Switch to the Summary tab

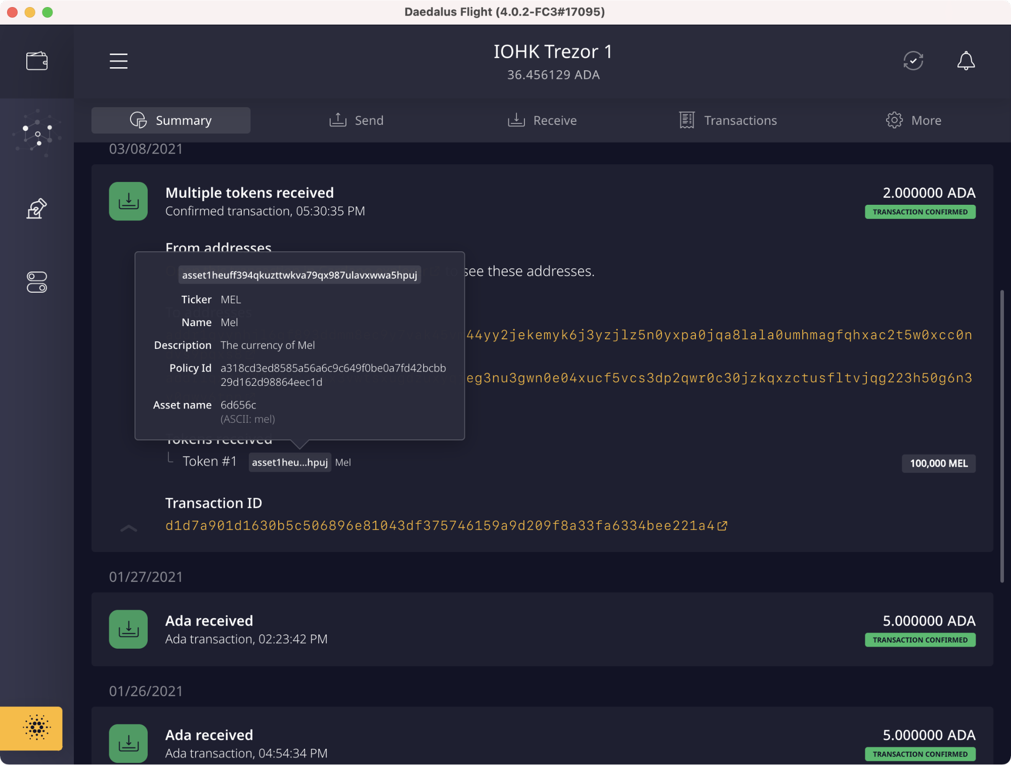171,120
